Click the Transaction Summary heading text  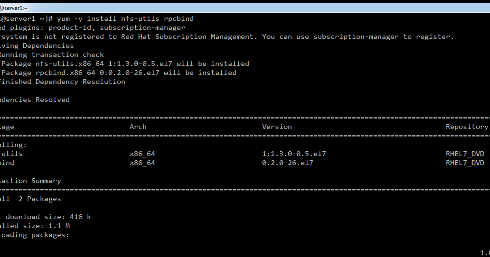[30, 181]
